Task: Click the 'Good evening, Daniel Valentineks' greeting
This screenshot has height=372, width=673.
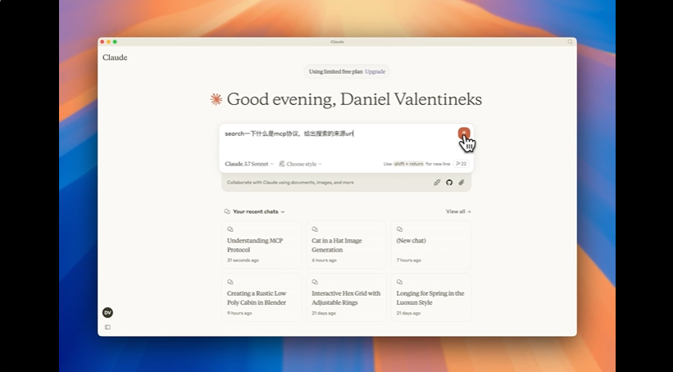Action: (x=354, y=99)
